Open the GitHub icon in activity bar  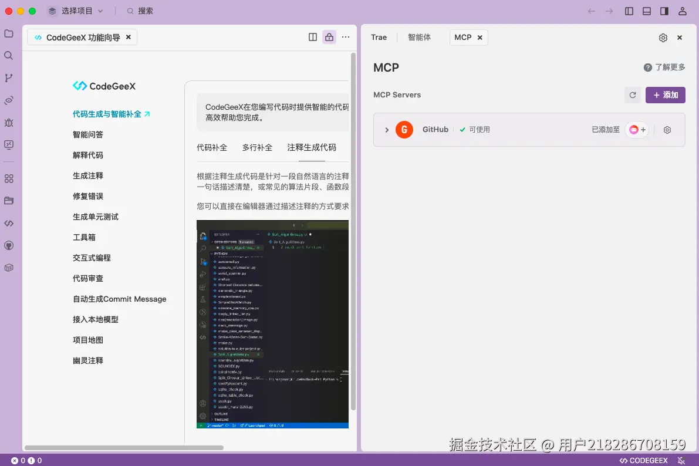pyautogui.click(x=8, y=245)
